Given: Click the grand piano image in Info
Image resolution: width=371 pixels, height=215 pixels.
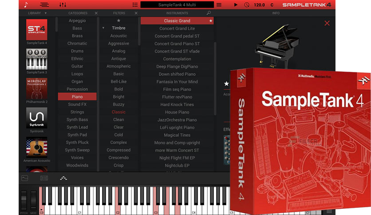Looking at the screenshot, I should click(277, 46).
